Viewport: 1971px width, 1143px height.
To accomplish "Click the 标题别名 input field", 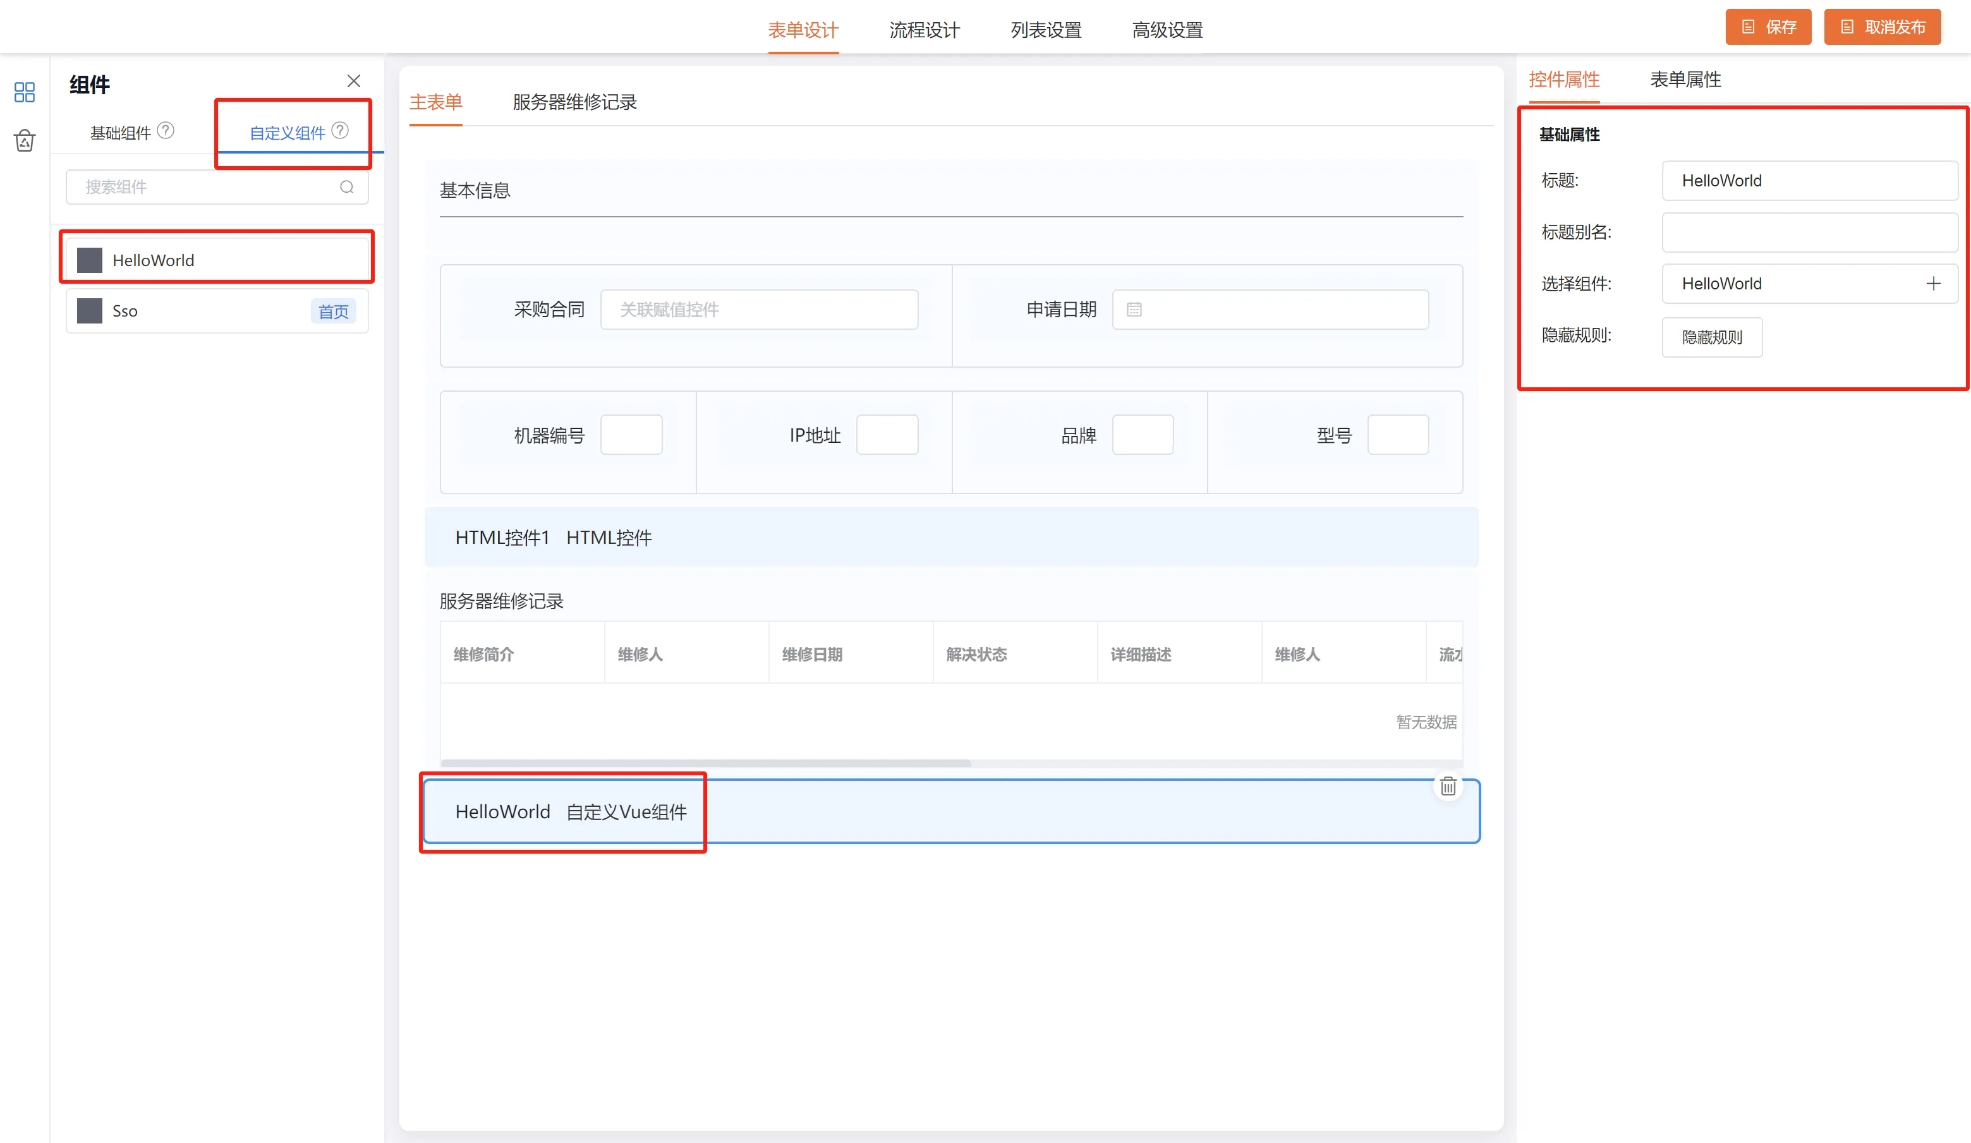I will tap(1809, 232).
